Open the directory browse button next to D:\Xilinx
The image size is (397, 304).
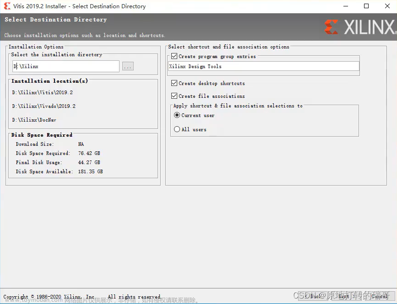pyautogui.click(x=128, y=66)
